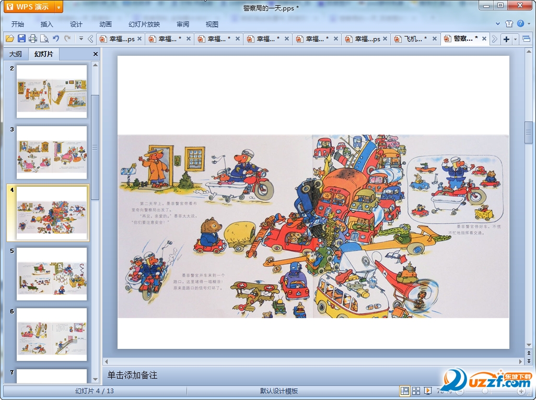Image resolution: width=536 pixels, height=400 pixels.
Task: Close the first 幸福...ps document tab
Action: point(139,39)
